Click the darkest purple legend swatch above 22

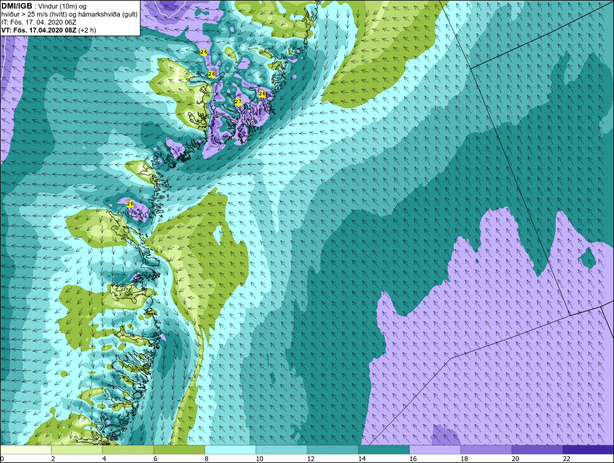tap(588, 449)
